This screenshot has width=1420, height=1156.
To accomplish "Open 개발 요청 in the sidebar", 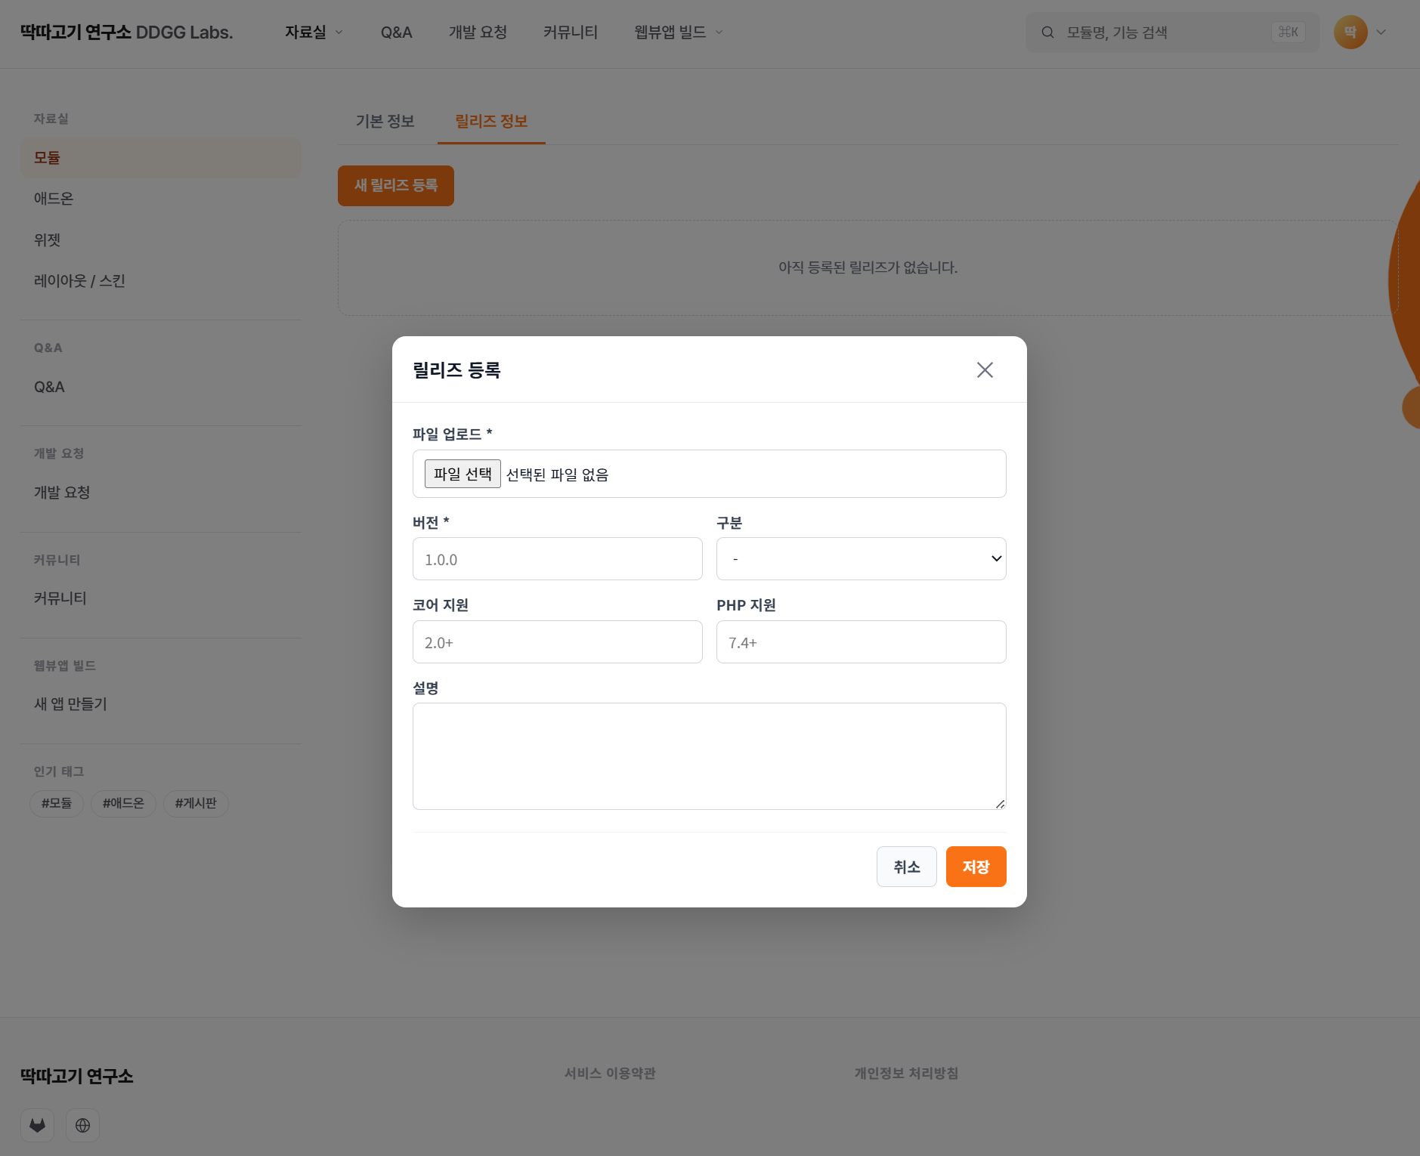I will point(161,493).
